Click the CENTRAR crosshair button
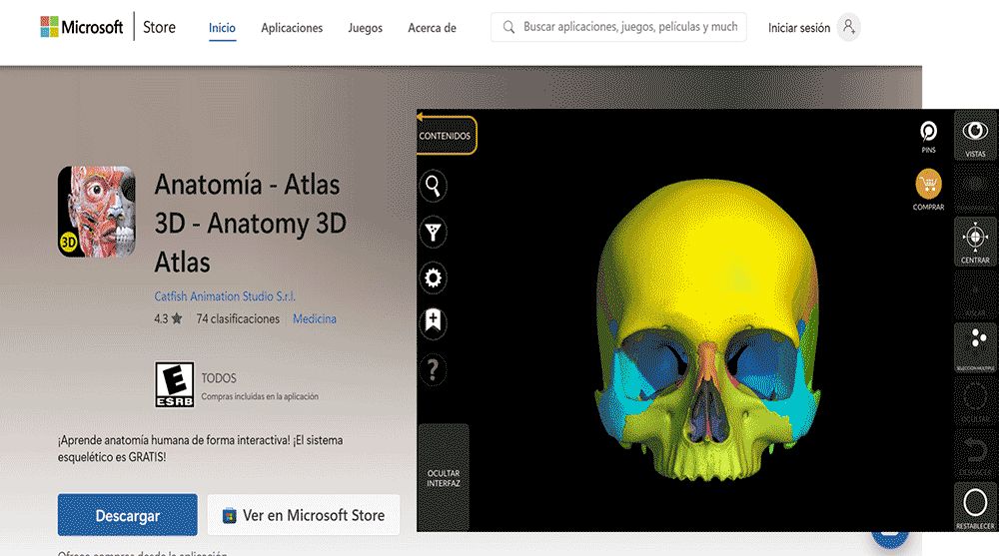Image resolution: width=999 pixels, height=556 pixels. (975, 242)
